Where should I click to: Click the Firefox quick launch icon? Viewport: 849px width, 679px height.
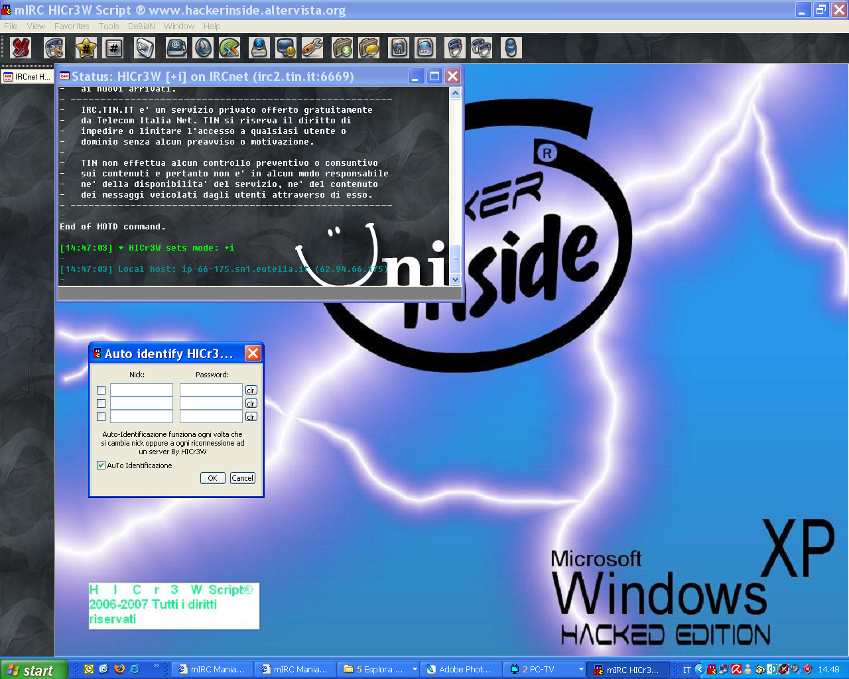[119, 669]
